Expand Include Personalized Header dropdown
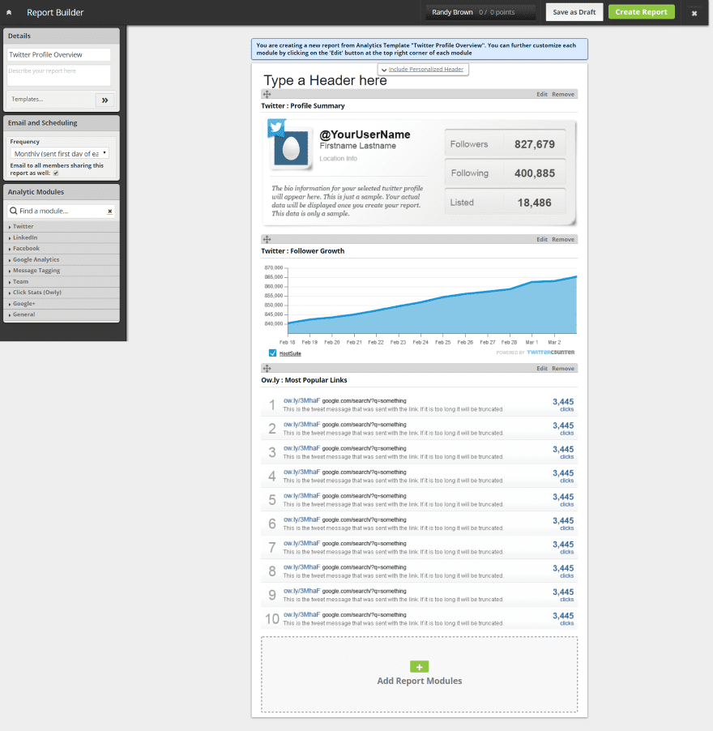 (x=423, y=70)
